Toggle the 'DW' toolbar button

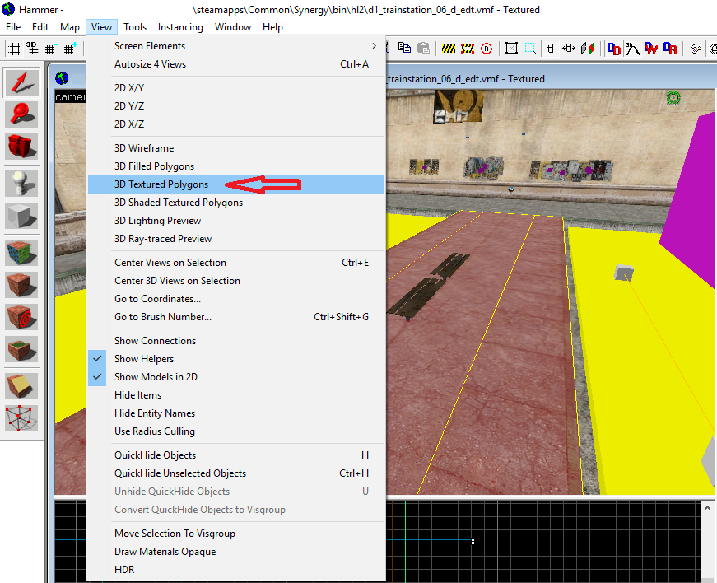(651, 48)
